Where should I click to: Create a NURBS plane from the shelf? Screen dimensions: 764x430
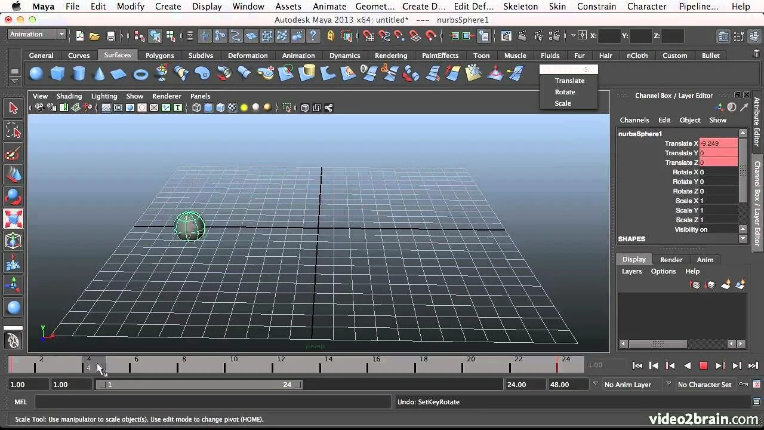(x=119, y=73)
